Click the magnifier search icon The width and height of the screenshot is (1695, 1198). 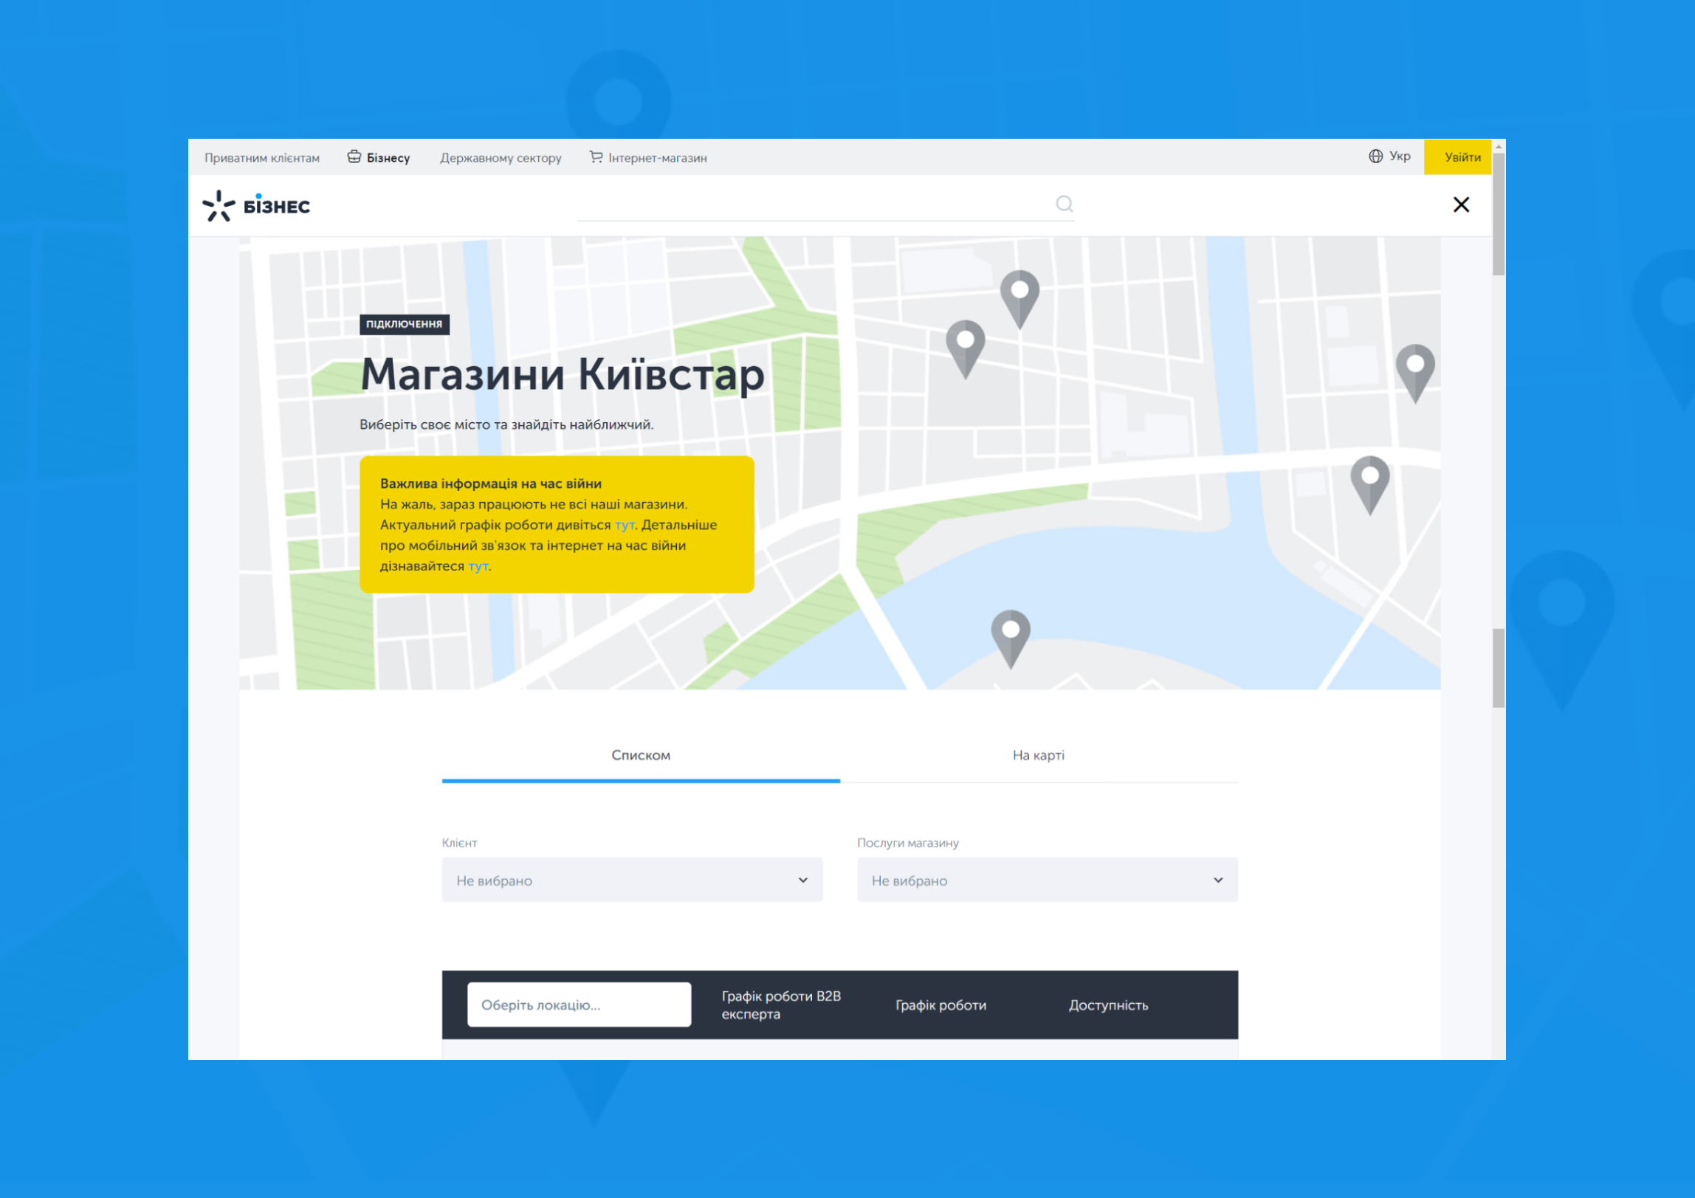[1064, 204]
